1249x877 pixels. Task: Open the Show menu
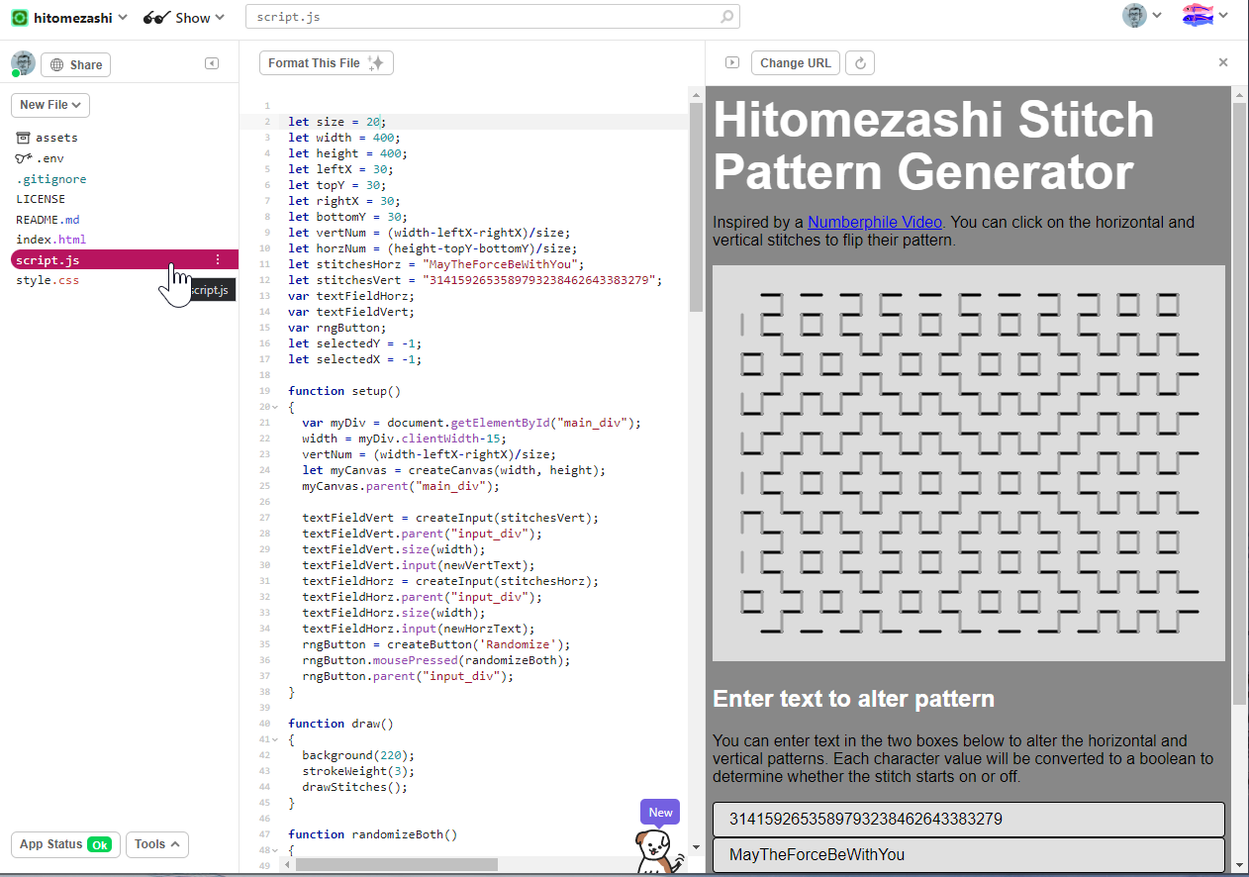184,17
